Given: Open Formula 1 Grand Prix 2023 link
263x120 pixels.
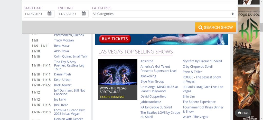Looking at the screenshot, I should 69,112.
